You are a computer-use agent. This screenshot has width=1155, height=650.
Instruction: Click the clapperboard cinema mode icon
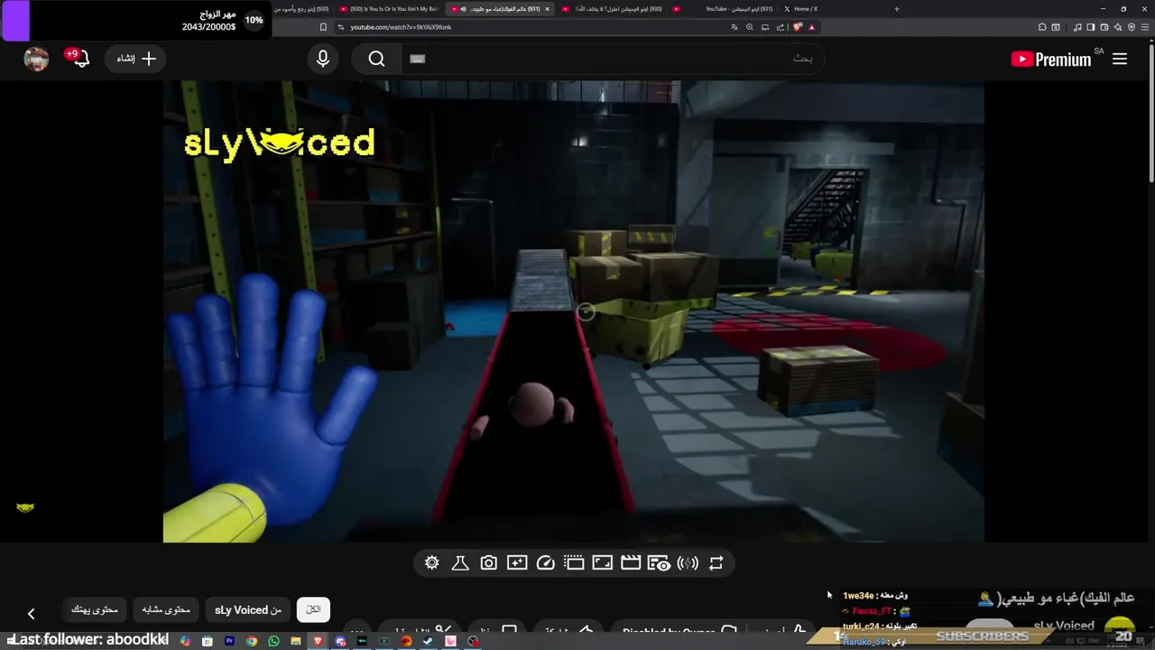(x=631, y=563)
